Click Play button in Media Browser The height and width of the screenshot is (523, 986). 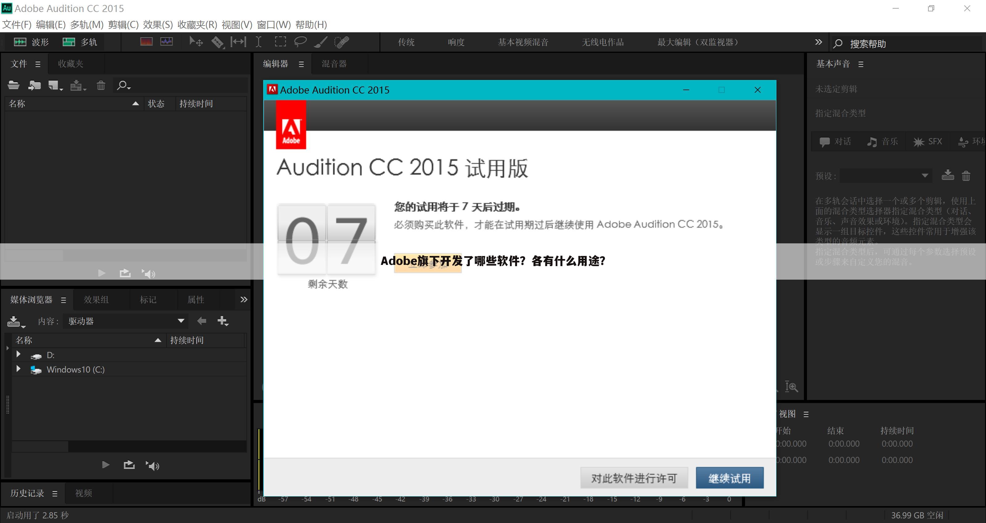point(106,465)
